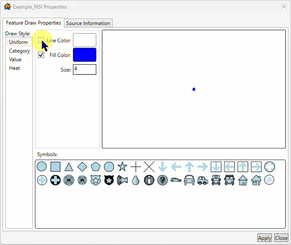Open the blue Fill Color swatch

point(85,55)
